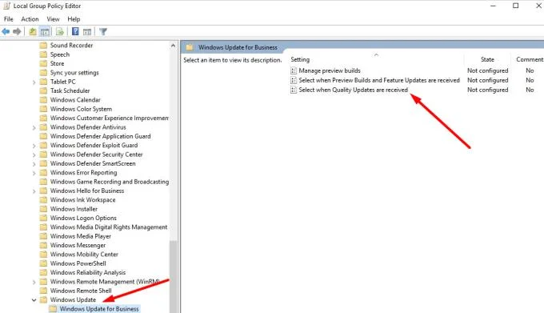Click Not configured state of Manage preview builds
This screenshot has width=544, height=313.
487,70
